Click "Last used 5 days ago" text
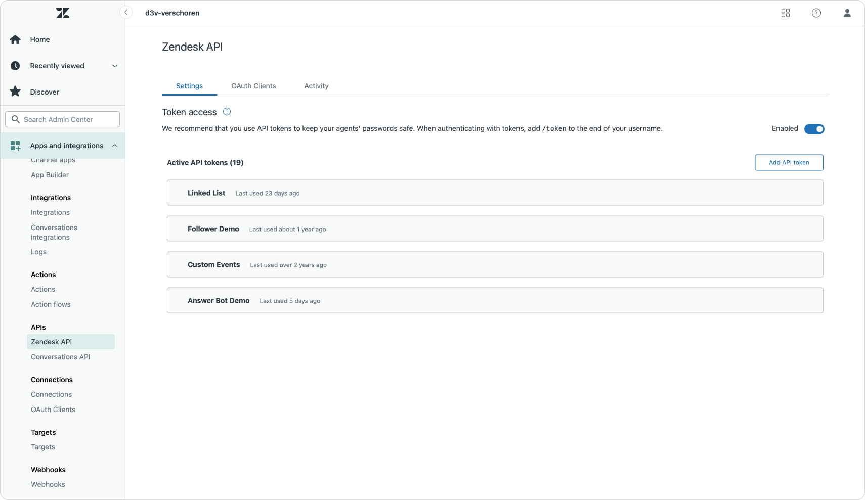865x500 pixels. click(x=290, y=301)
